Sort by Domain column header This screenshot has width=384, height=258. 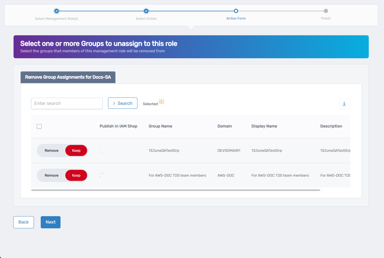tap(225, 126)
